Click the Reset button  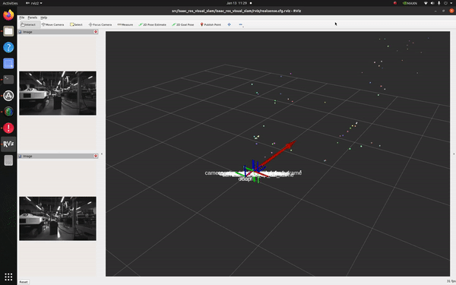(24, 282)
